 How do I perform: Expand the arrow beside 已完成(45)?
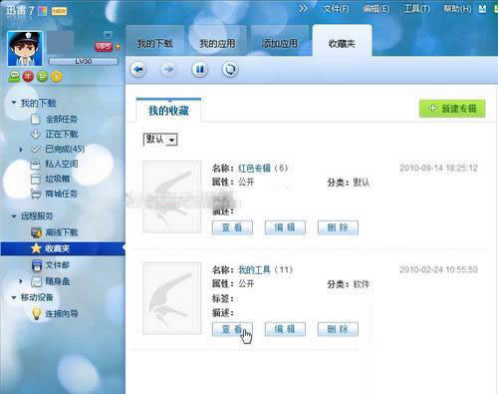coord(21,150)
